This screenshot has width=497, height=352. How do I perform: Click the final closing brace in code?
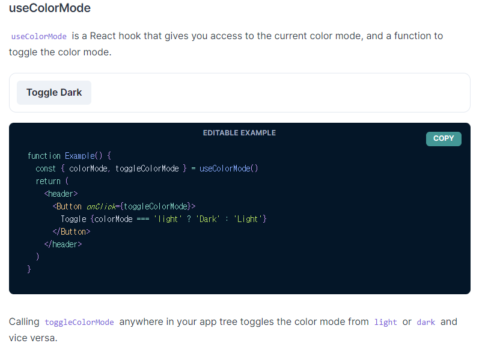pos(29,270)
